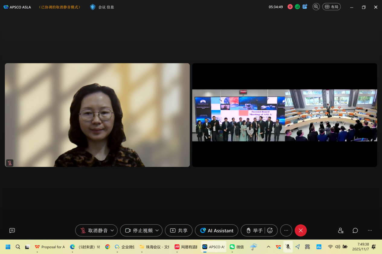The width and height of the screenshot is (382, 254).
Task: Unmute microphone with 取消静音 button
Action: click(x=94, y=230)
